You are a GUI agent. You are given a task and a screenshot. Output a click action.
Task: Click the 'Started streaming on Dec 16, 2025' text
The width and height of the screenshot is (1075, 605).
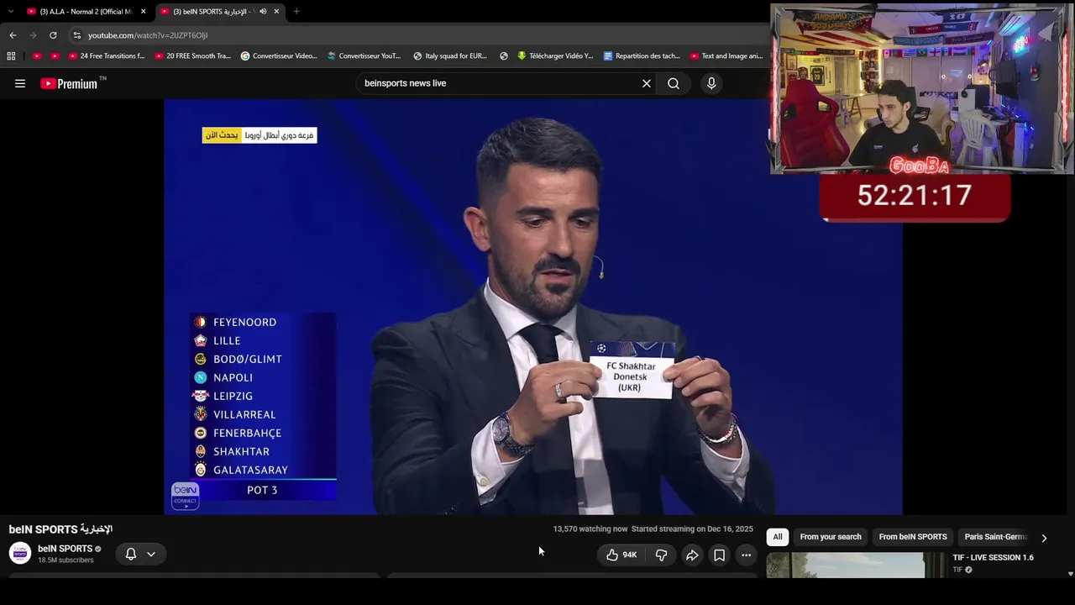(692, 529)
